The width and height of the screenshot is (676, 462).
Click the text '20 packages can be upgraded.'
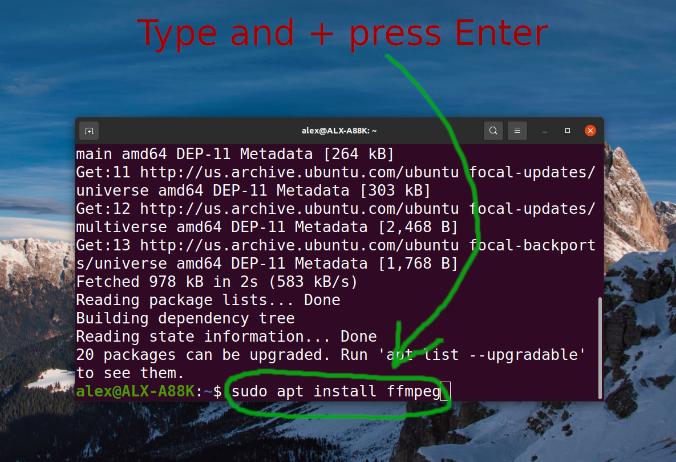pyautogui.click(x=204, y=355)
